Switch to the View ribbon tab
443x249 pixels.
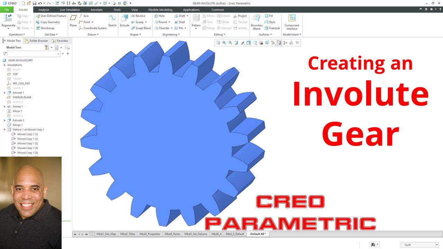[135, 10]
